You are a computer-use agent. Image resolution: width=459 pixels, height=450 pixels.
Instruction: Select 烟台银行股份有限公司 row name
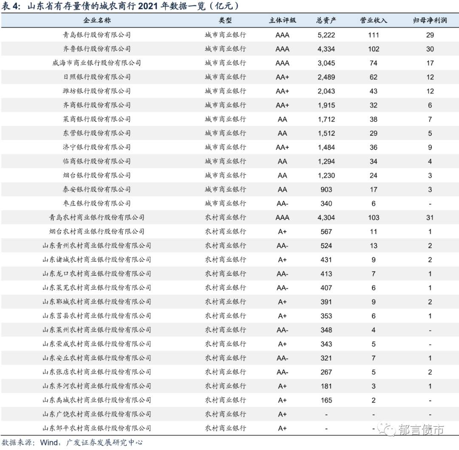97,176
